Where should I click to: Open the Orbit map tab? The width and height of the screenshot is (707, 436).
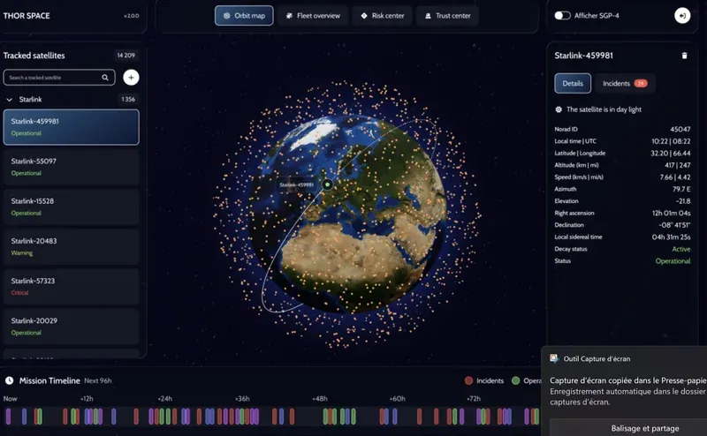pyautogui.click(x=244, y=16)
